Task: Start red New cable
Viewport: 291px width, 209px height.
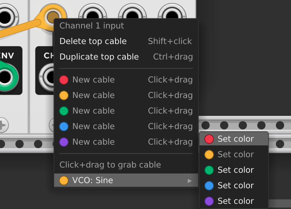Action: (x=126, y=80)
